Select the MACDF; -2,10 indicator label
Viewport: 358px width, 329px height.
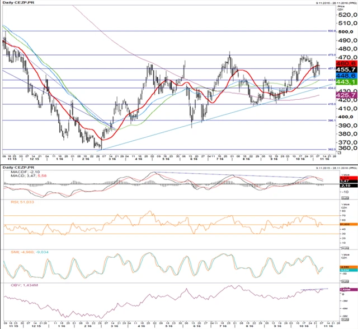pos(20,174)
